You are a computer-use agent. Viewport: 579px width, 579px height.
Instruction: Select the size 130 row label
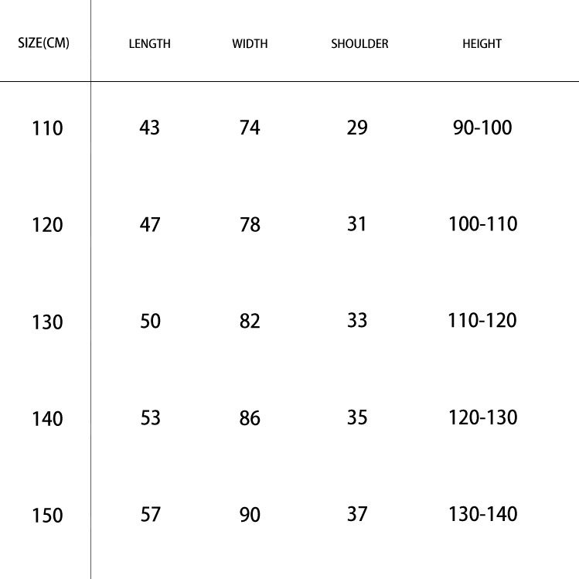click(47, 322)
